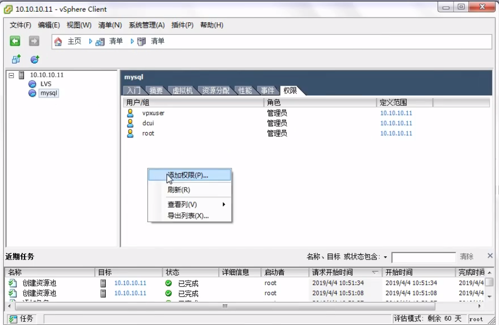This screenshot has height=325, width=499.
Task: Open the 文件(F) menu
Action: tap(20, 25)
